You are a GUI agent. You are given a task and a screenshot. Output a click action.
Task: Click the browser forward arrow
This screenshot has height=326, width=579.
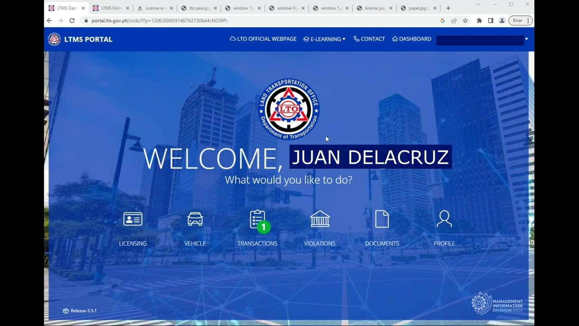61,21
